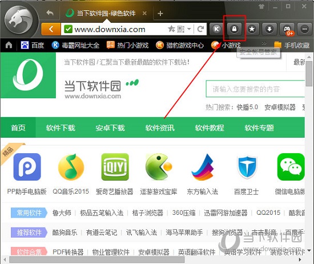Open 小游戏 bookmark
The height and width of the screenshot is (264, 314).
pos(226,45)
